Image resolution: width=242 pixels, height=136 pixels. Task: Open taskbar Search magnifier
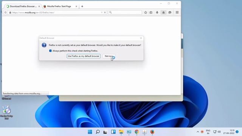click(x=98, y=132)
